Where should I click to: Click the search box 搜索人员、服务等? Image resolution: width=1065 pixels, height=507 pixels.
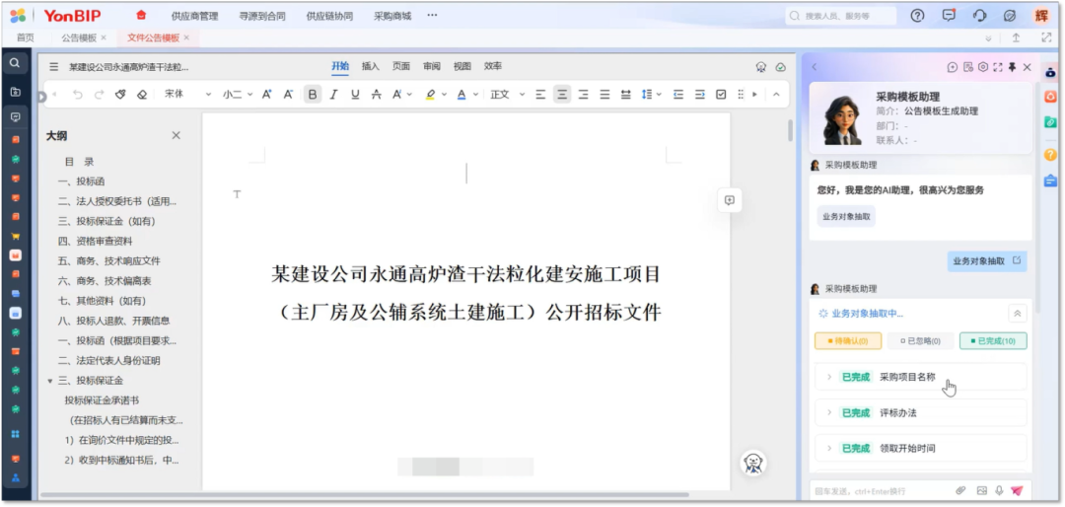pyautogui.click(x=841, y=16)
